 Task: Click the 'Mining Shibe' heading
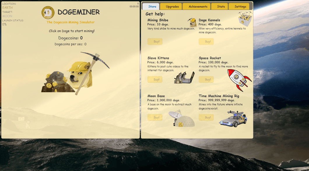click(x=158, y=20)
